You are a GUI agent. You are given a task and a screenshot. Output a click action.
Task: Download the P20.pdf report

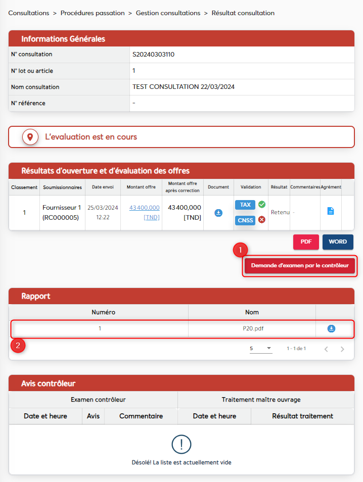tap(331, 328)
